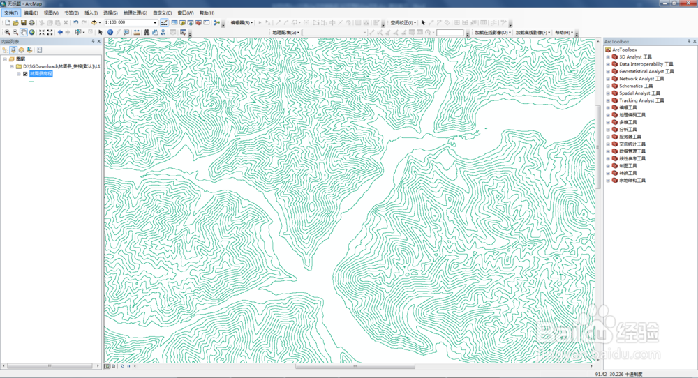Undo the last action icon
Viewport: 698px width, 378px height.
click(75, 23)
